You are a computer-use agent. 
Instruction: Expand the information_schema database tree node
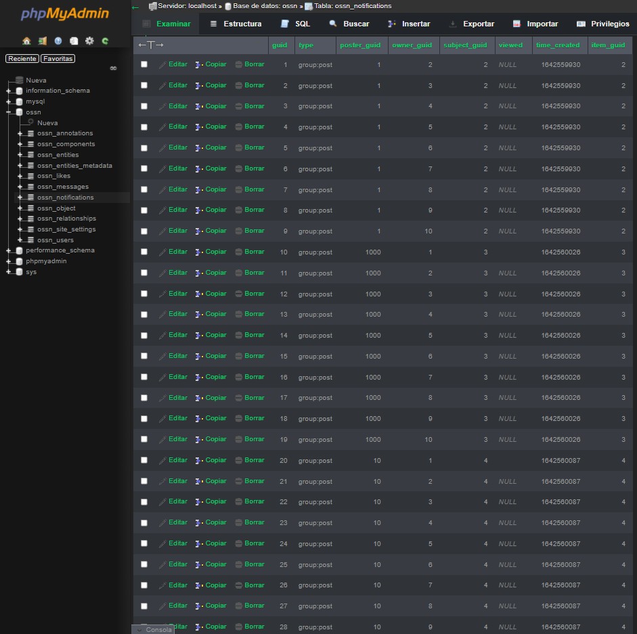(x=9, y=91)
